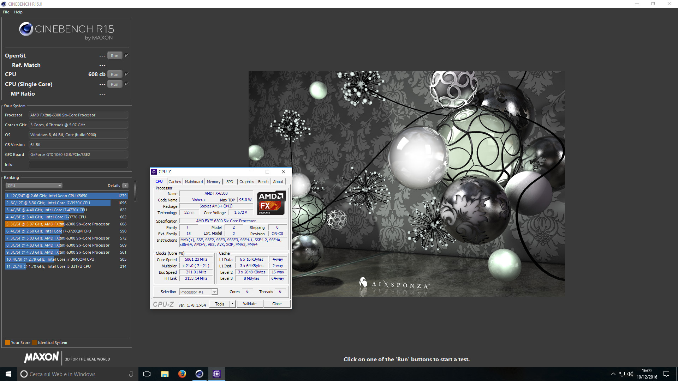This screenshot has height=381, width=678.
Task: Expand the Tools dropdown arrow in CPU-Z
Action: coord(232,304)
